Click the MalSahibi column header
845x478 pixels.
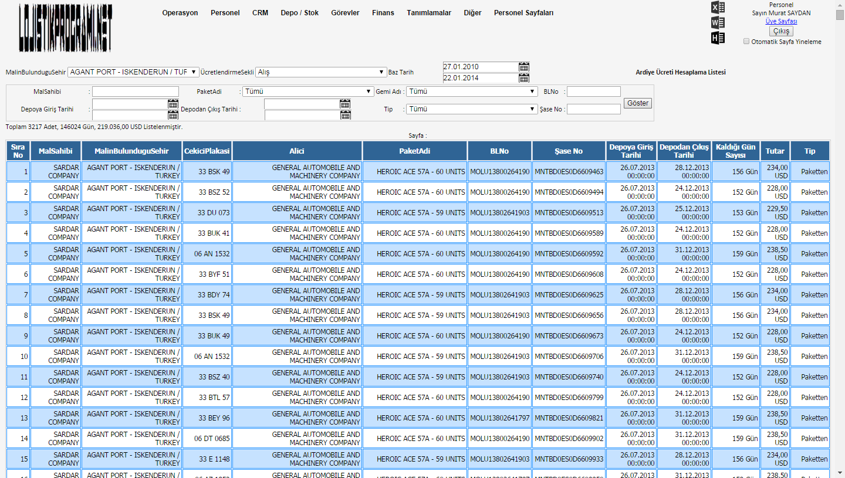click(x=56, y=151)
